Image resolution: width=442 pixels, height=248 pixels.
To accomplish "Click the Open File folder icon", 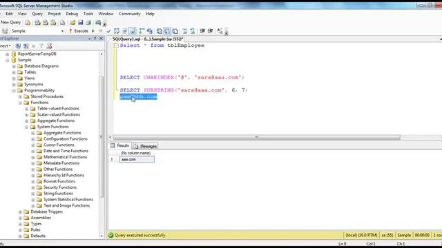I will [x=73, y=23].
